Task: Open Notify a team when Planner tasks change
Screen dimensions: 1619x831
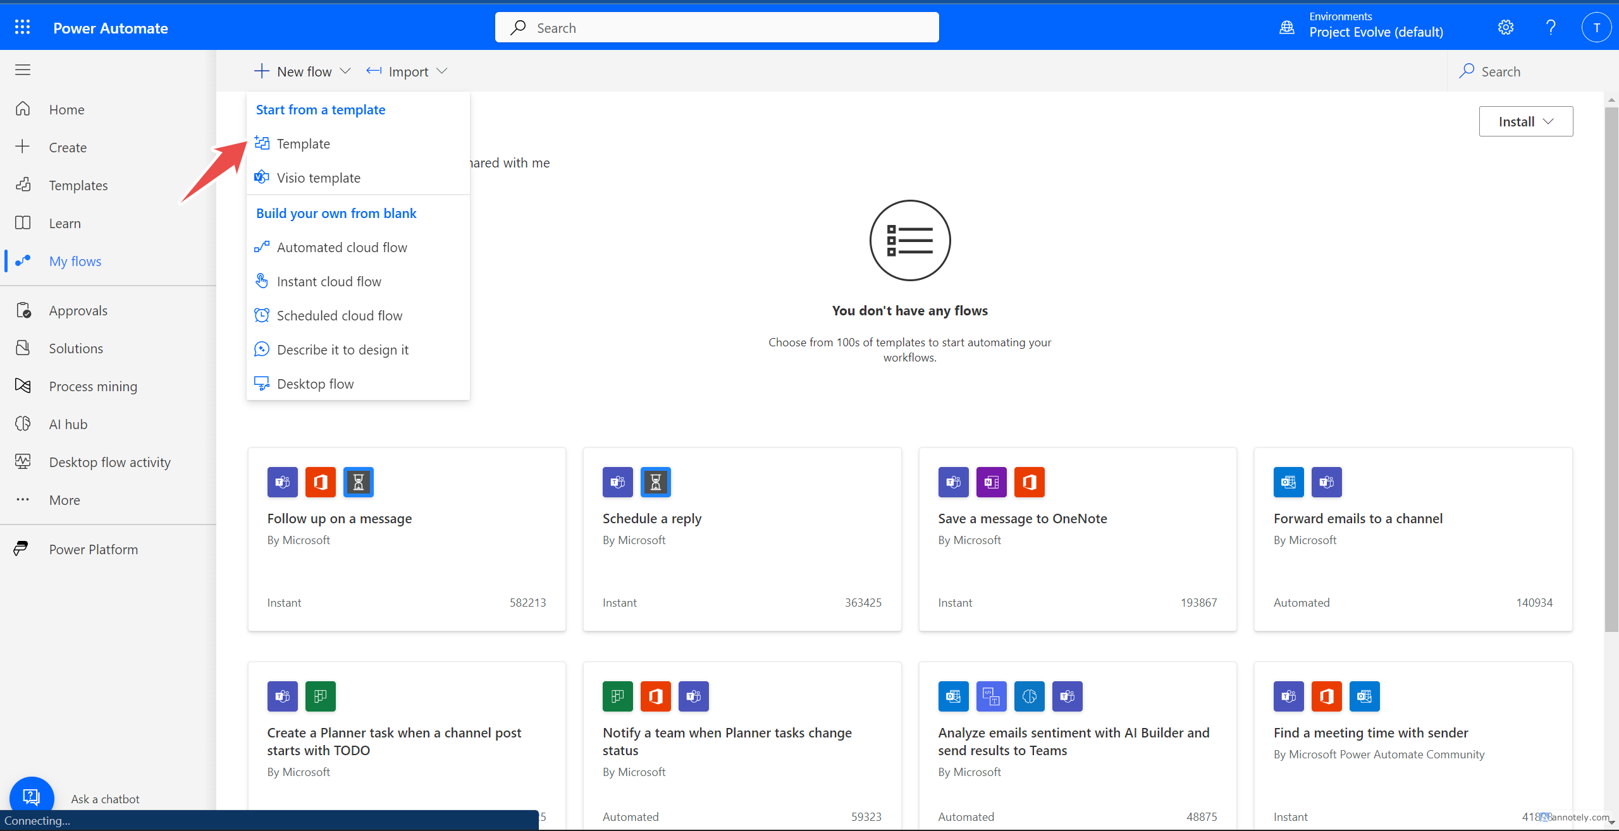Action: point(742,746)
